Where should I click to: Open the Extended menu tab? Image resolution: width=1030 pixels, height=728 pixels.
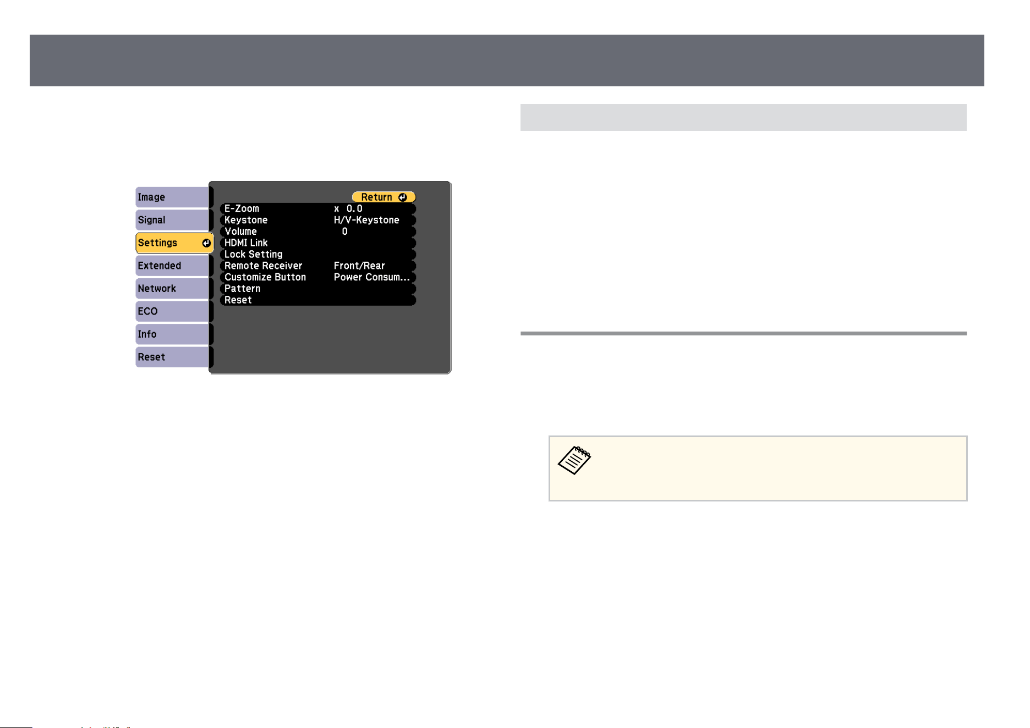173,266
